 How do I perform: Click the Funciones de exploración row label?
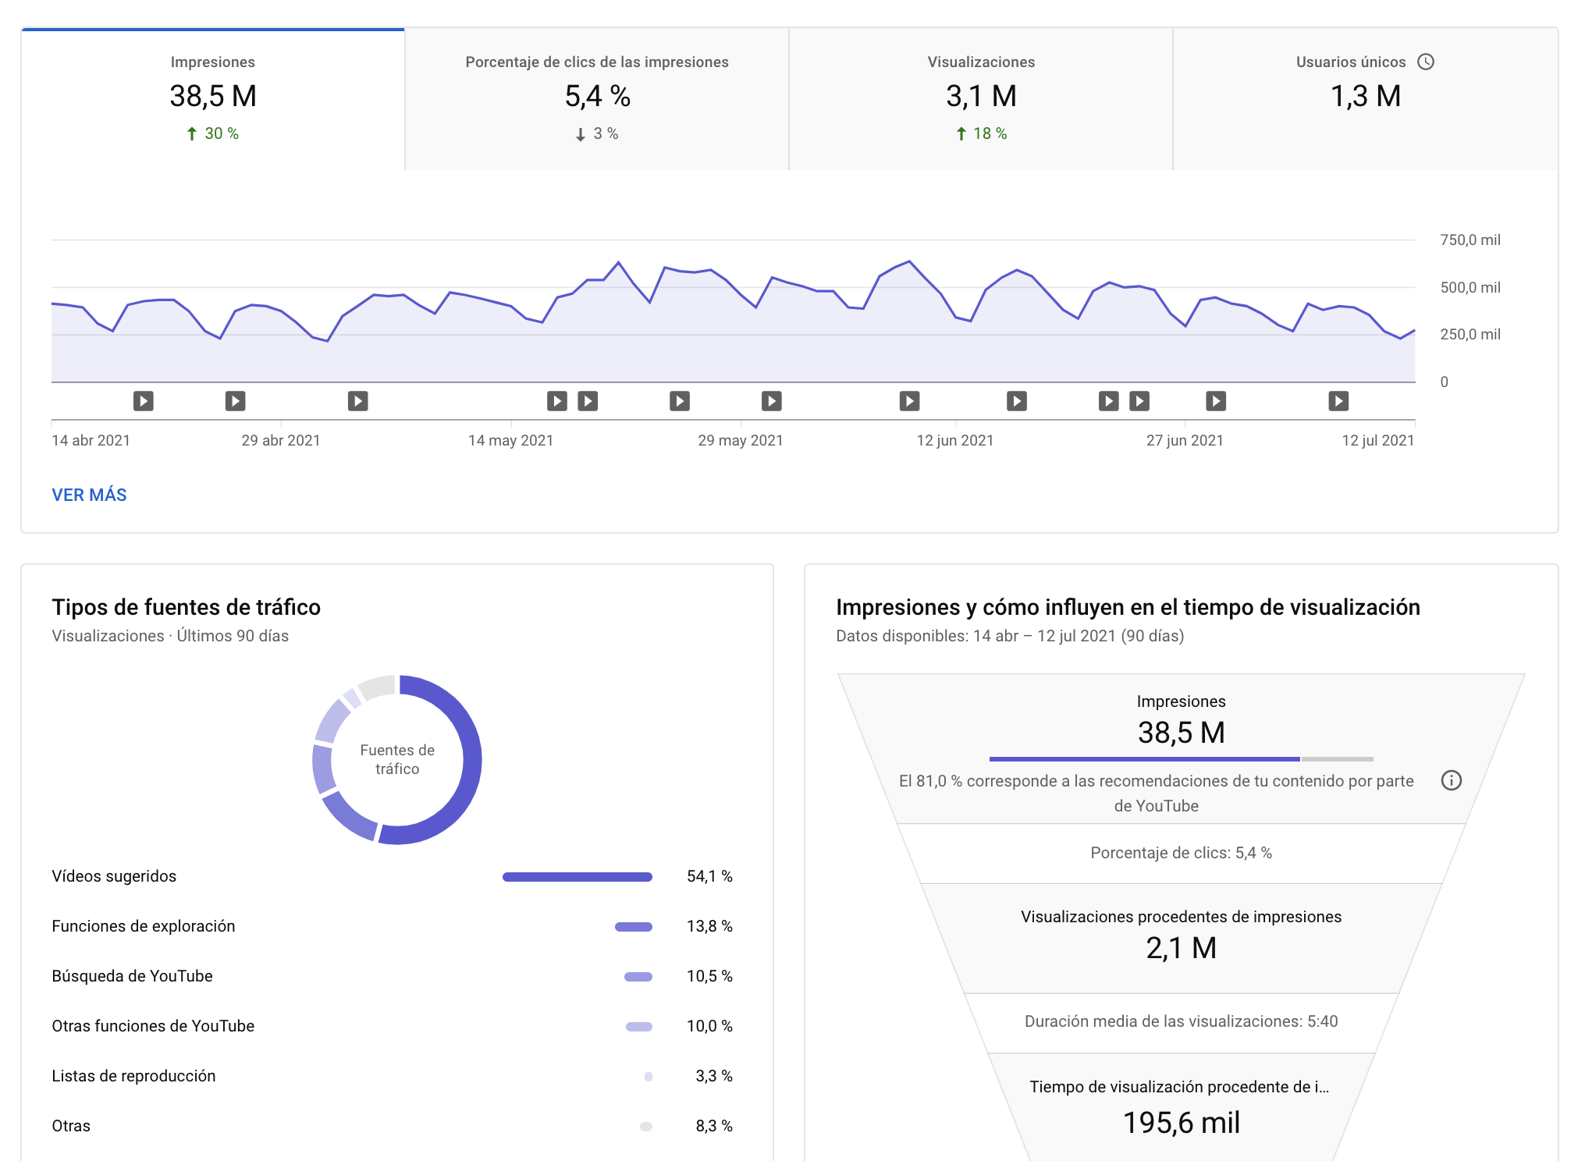click(144, 926)
